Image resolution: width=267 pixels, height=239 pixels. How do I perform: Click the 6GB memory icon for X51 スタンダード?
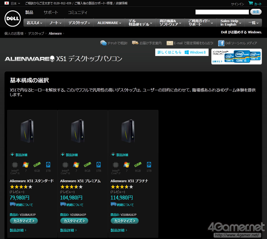pyautogui.click(x=37, y=165)
